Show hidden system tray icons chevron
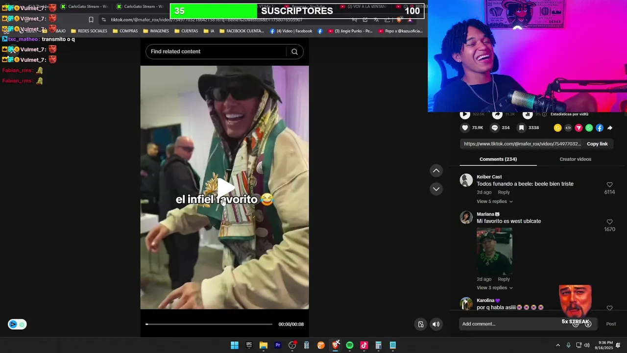Image resolution: width=627 pixels, height=353 pixels. [558, 345]
